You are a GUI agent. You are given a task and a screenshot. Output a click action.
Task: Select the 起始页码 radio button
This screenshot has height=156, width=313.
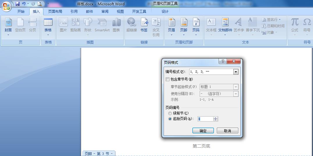(x=170, y=119)
